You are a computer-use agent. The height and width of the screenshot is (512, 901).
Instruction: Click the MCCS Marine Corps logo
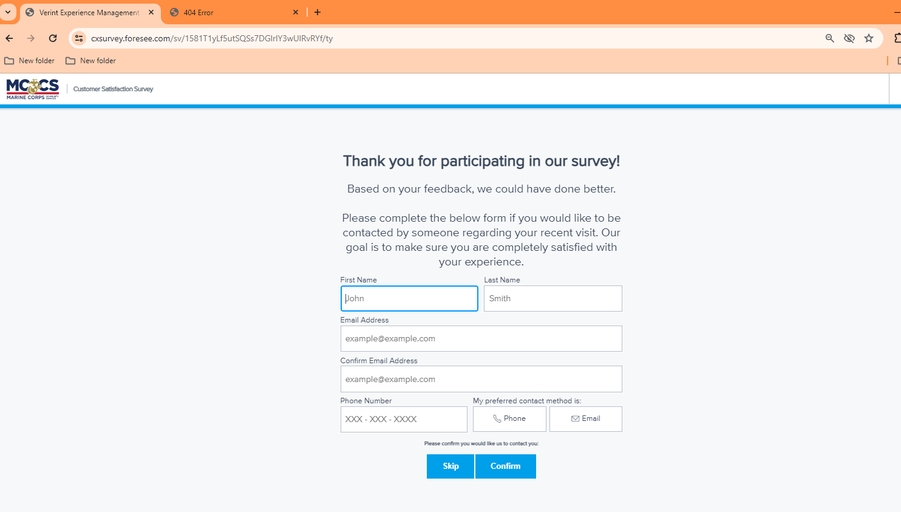pos(33,89)
